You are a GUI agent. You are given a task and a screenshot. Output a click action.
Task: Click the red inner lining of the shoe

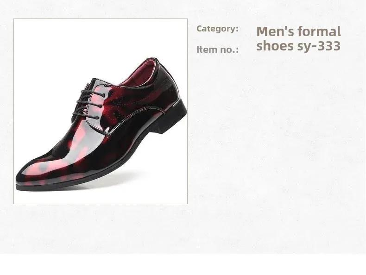(139, 75)
